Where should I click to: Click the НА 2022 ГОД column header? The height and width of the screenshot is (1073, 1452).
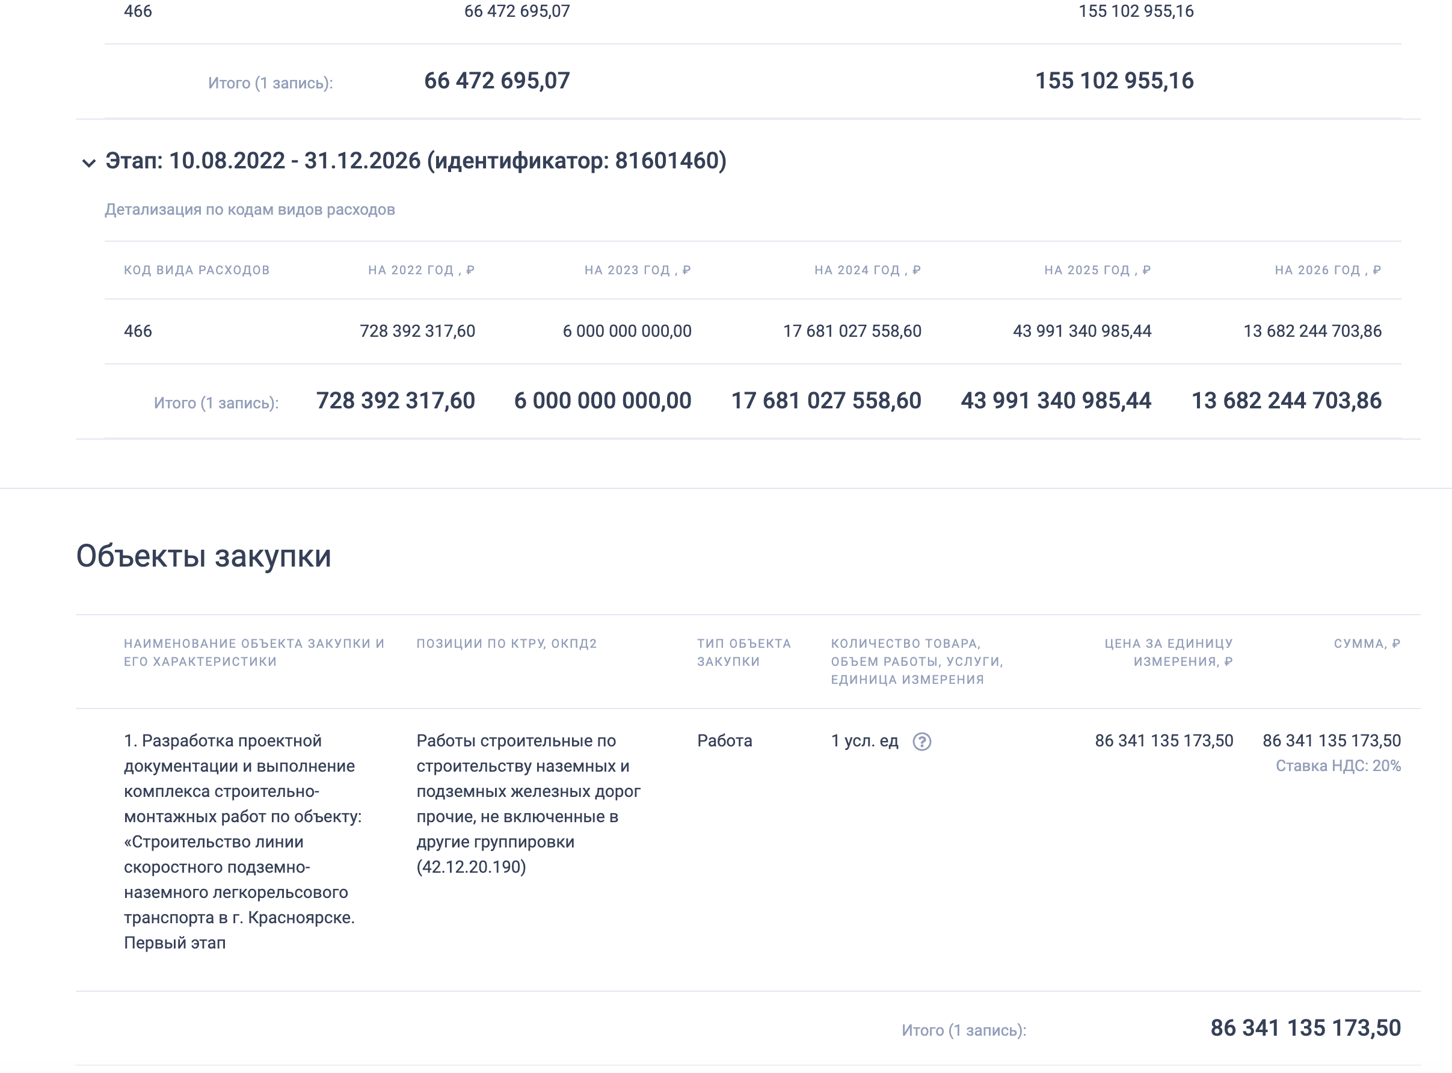coord(421,270)
